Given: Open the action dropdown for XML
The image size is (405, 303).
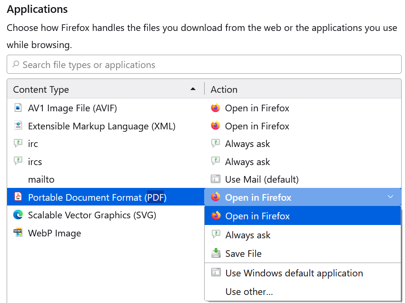Looking at the screenshot, I should coord(302,126).
